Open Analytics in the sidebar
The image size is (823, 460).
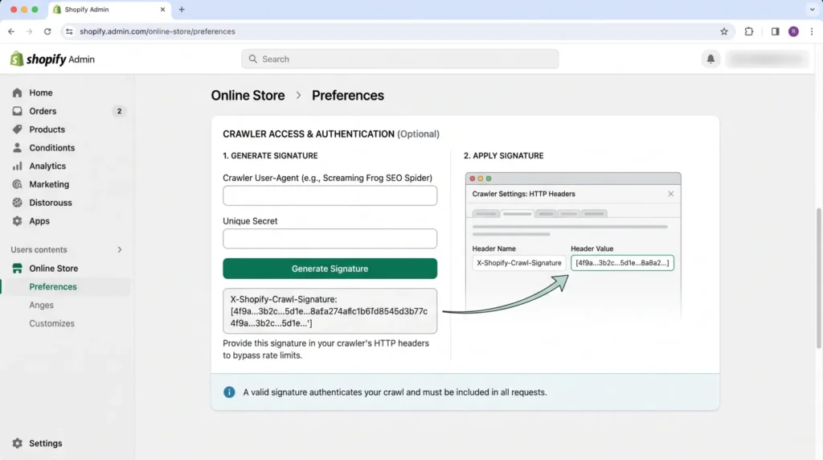coord(47,166)
